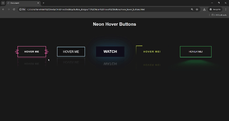229x121 pixels.
Task: Open a new browser tab
Action: click(43, 3)
